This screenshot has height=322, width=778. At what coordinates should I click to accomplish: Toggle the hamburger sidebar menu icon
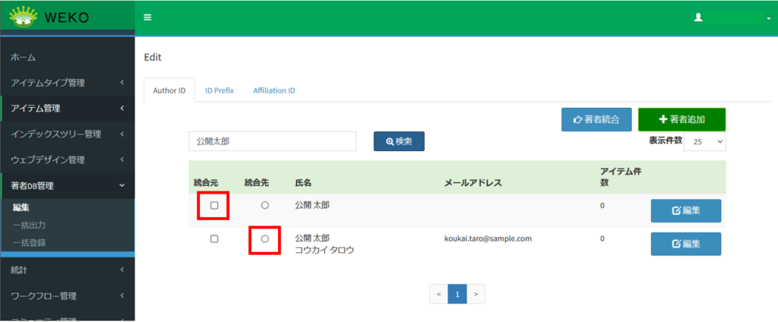[x=147, y=17]
